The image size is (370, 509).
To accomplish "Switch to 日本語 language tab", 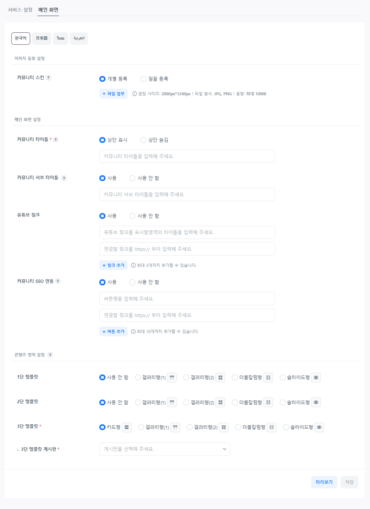I will 41,38.
